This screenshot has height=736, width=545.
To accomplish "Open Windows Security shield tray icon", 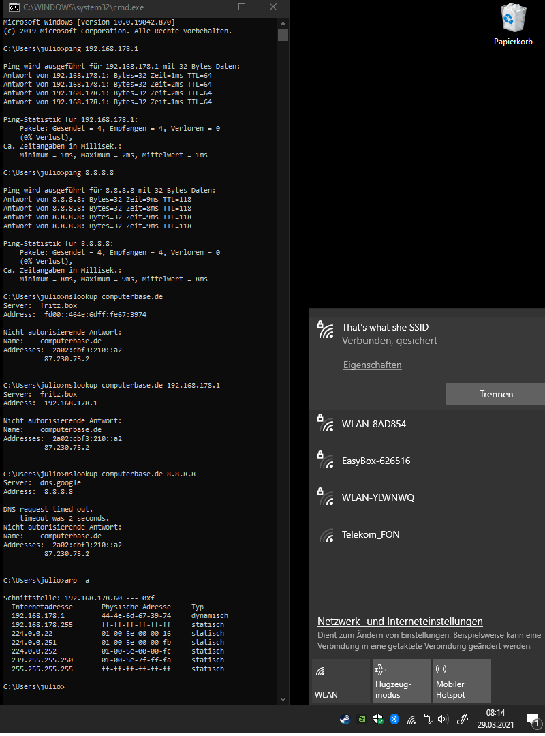I will (x=378, y=719).
